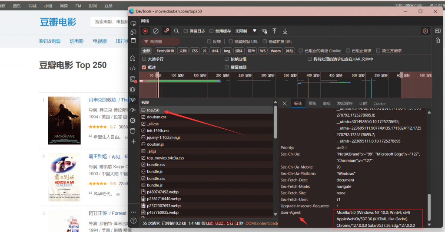This screenshot has height=232, width=445.
Task: Open the network search magnifier
Action: [x=176, y=31]
